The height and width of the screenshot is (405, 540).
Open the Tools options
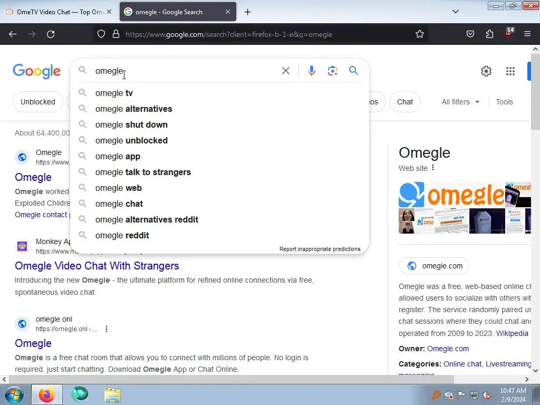coord(504,102)
